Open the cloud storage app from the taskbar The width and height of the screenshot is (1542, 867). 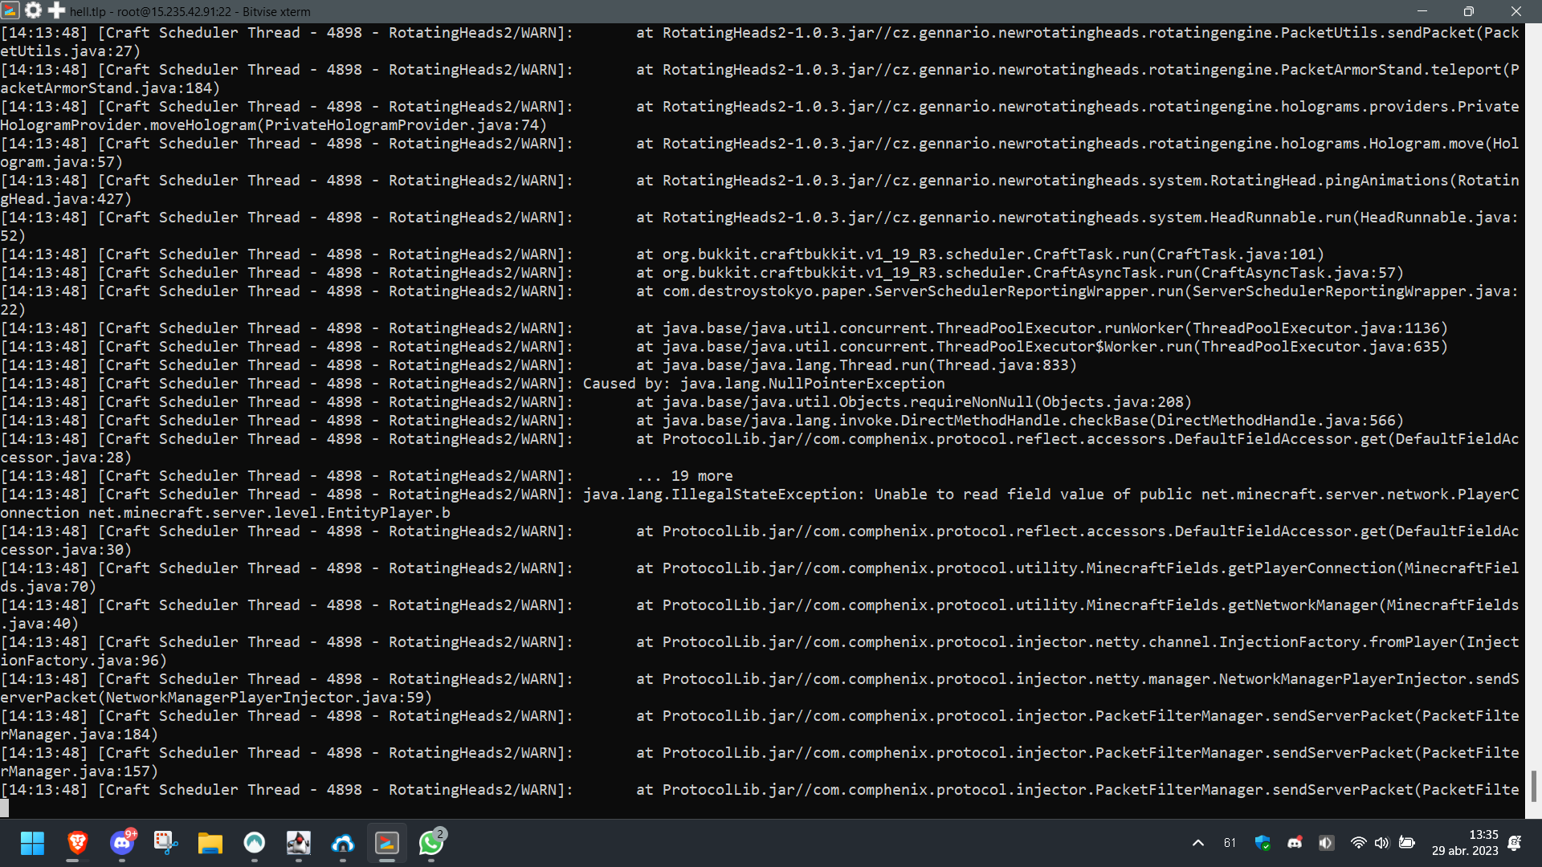[x=343, y=844]
